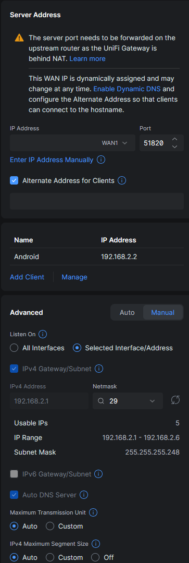Screen dimensions: 189x563
Task: Show info for Maximum Transmission Unit
Action: [x=93, y=512]
